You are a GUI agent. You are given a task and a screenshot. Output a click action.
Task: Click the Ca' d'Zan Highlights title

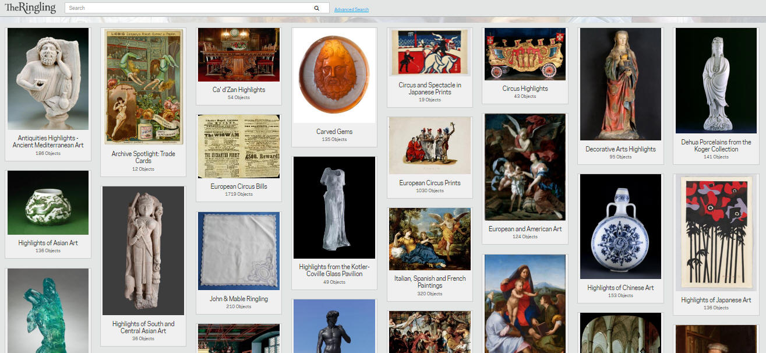click(239, 90)
